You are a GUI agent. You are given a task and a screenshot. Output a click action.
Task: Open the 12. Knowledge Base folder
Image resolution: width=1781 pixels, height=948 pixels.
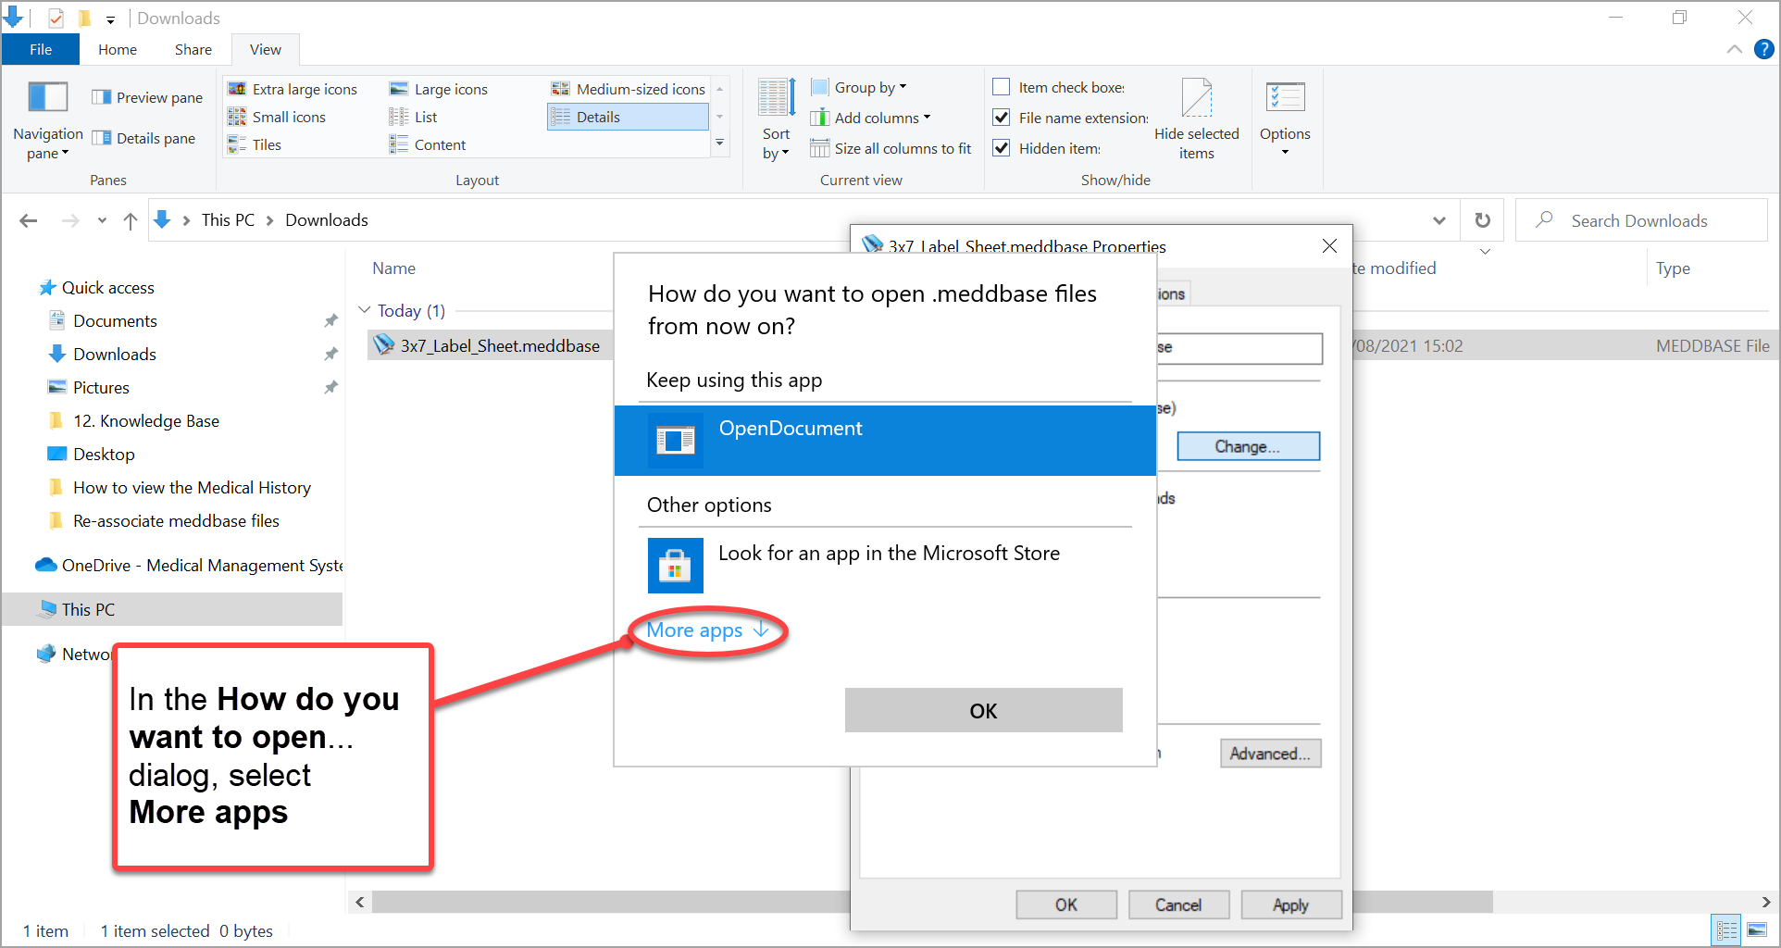click(146, 421)
